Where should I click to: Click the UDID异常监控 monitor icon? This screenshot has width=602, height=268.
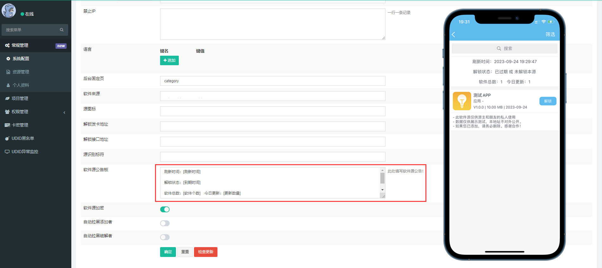click(7, 152)
